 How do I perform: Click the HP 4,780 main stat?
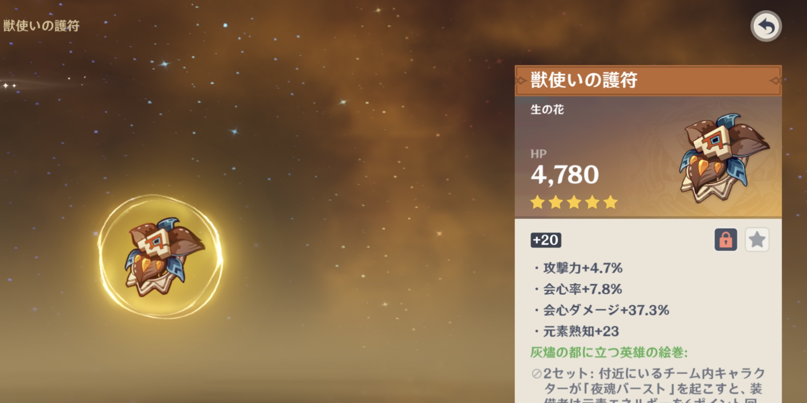(565, 168)
